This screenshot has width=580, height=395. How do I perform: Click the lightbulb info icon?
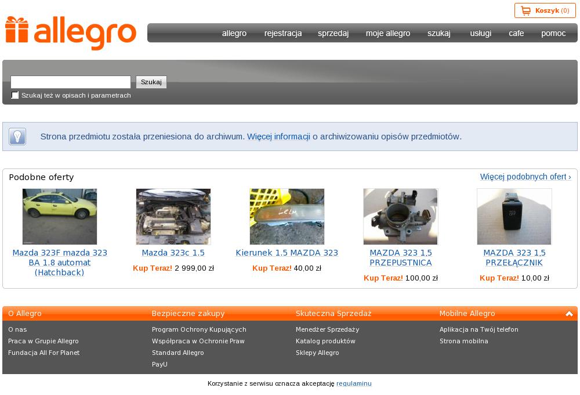coord(17,137)
